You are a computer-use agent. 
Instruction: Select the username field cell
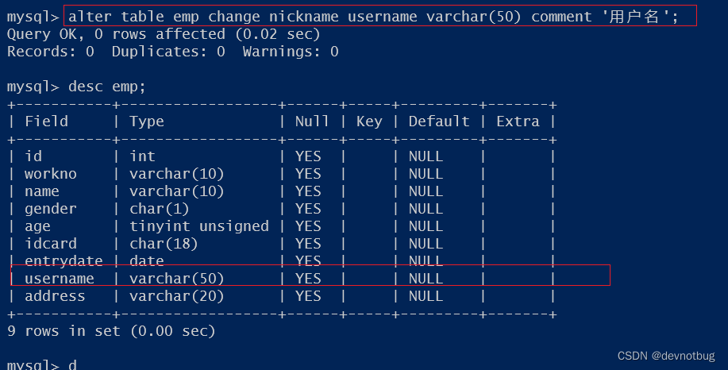pyautogui.click(x=60, y=279)
